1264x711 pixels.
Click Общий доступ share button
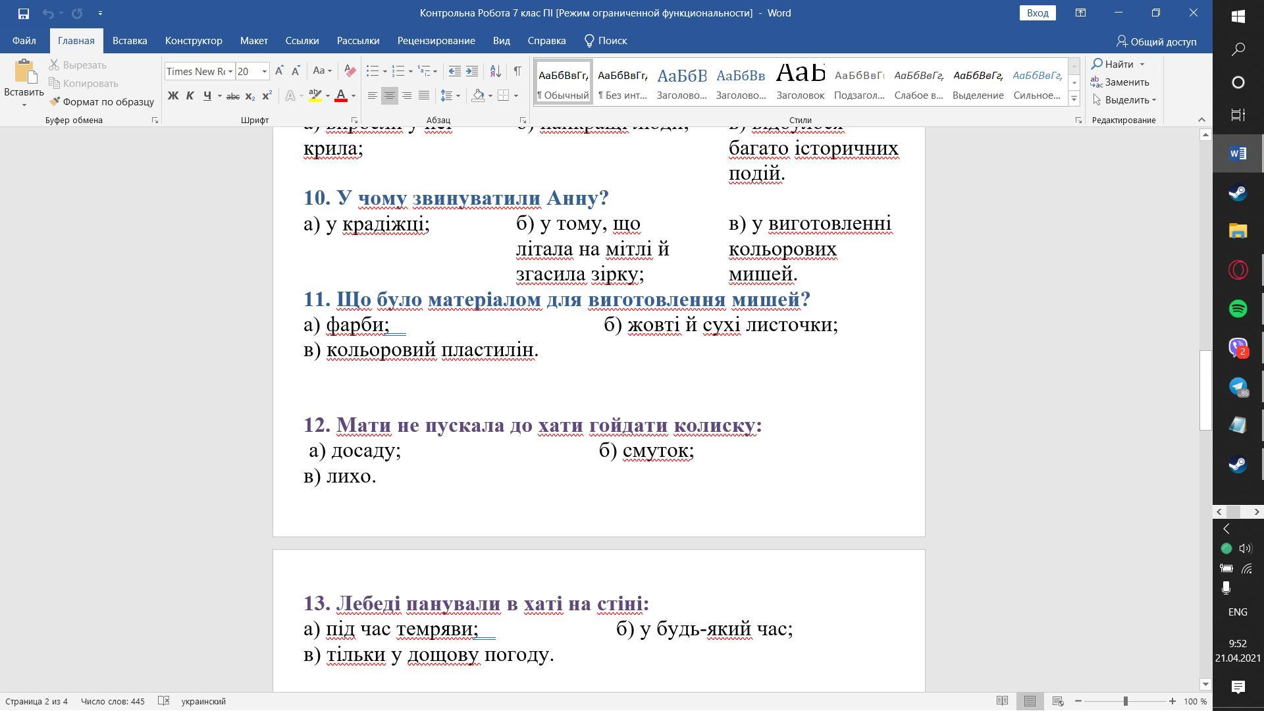pyautogui.click(x=1156, y=41)
